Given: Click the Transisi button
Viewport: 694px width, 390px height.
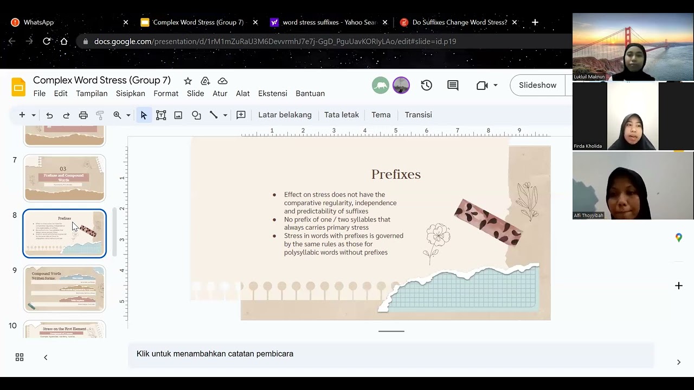Looking at the screenshot, I should point(419,115).
